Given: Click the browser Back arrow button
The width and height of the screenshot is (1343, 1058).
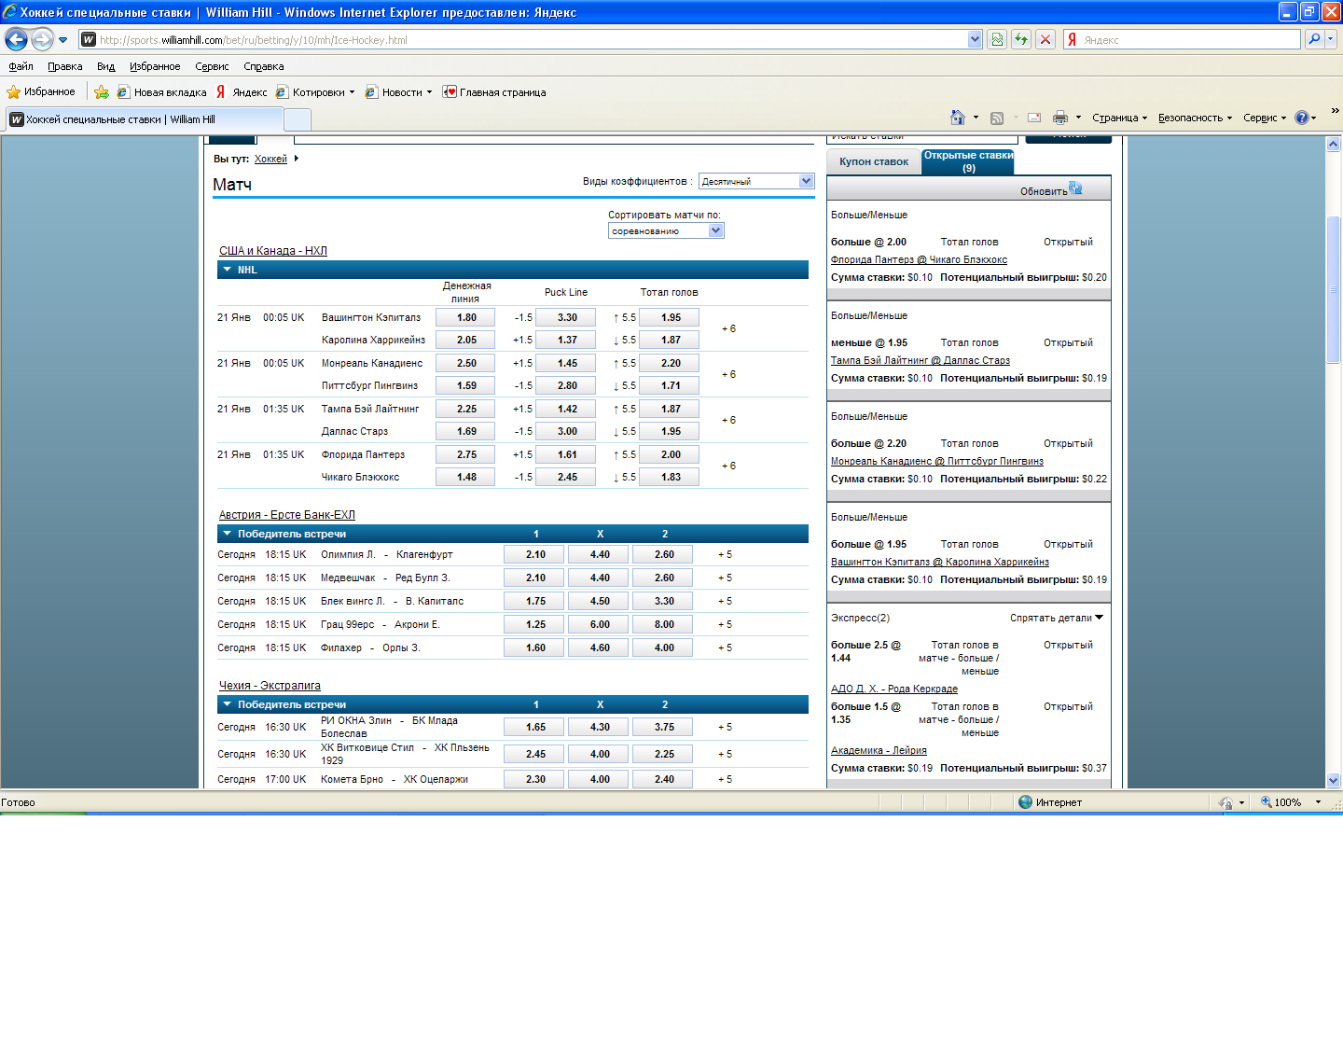Looking at the screenshot, I should (16, 39).
